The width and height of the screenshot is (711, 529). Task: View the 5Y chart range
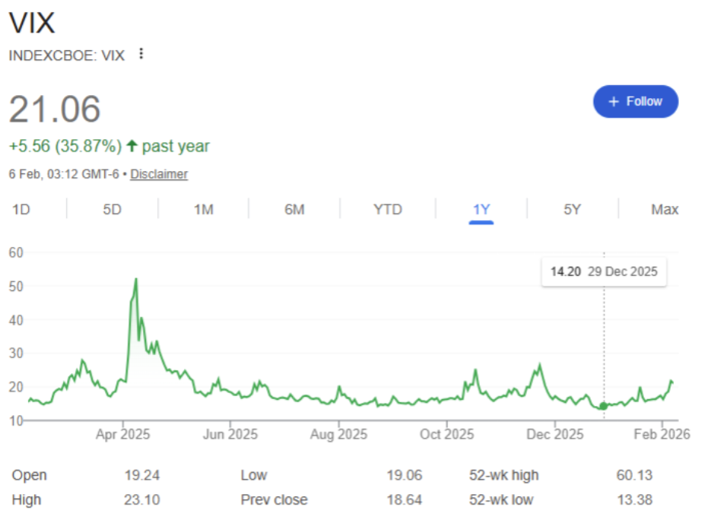572,210
